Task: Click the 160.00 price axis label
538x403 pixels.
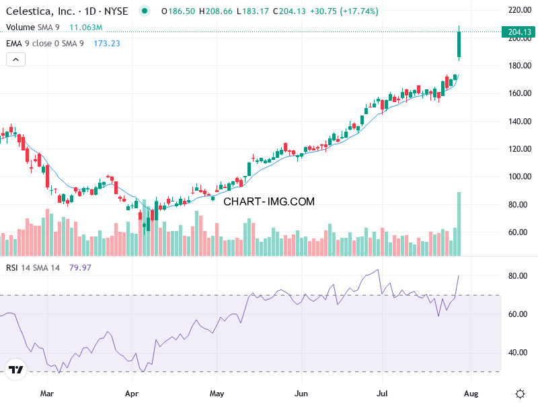Action: [519, 93]
